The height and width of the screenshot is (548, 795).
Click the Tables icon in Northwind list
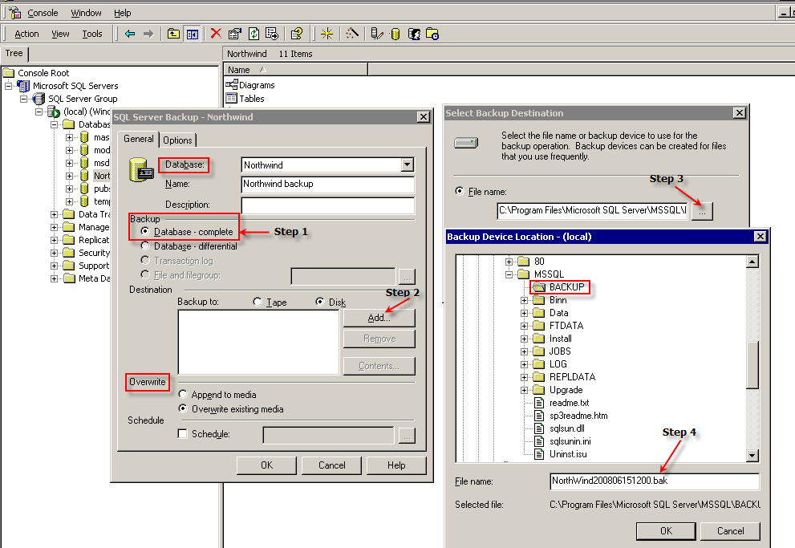pyautogui.click(x=232, y=99)
